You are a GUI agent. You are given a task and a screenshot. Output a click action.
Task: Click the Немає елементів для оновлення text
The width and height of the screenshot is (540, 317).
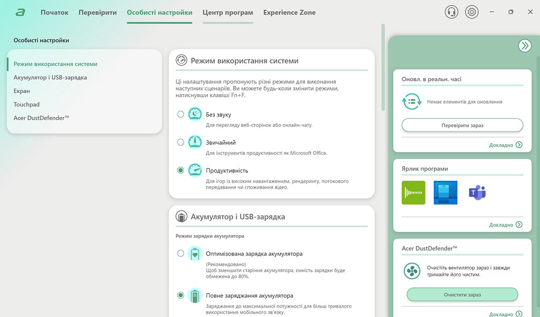pos(464,102)
